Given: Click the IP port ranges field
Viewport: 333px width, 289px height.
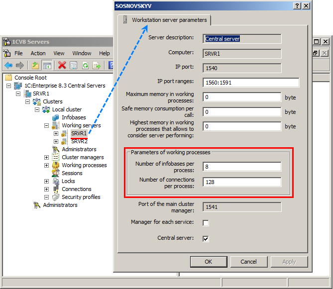Looking at the screenshot, I should coord(251,83).
